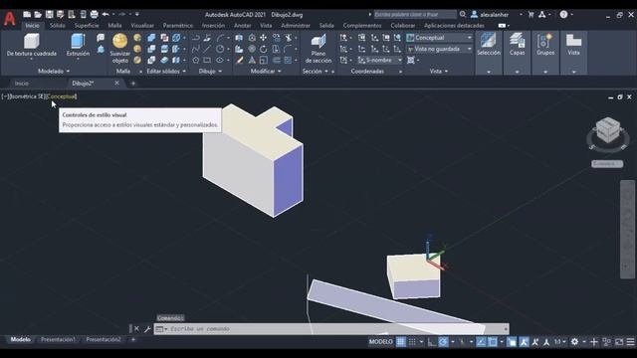Switch to the Sólido ribbon tab

(x=58, y=25)
